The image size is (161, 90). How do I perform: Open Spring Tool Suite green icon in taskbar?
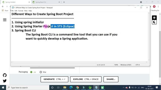[x=90, y=87]
